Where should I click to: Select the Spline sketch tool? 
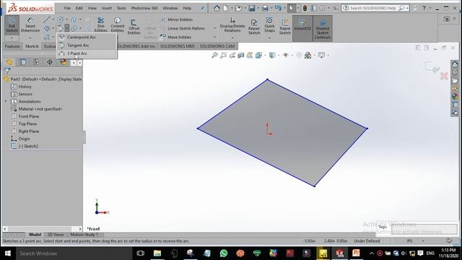(74, 19)
